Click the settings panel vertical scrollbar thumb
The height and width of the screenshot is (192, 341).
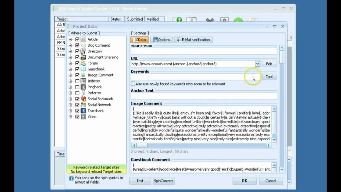(282, 57)
